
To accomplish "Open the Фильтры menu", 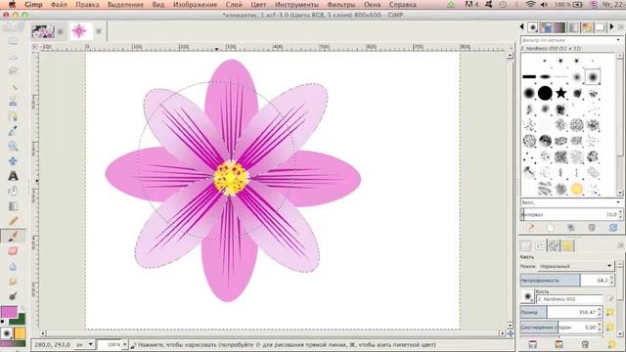I will (x=341, y=5).
